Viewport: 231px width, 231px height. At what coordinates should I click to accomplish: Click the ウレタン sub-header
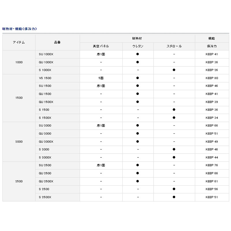(x=138, y=46)
